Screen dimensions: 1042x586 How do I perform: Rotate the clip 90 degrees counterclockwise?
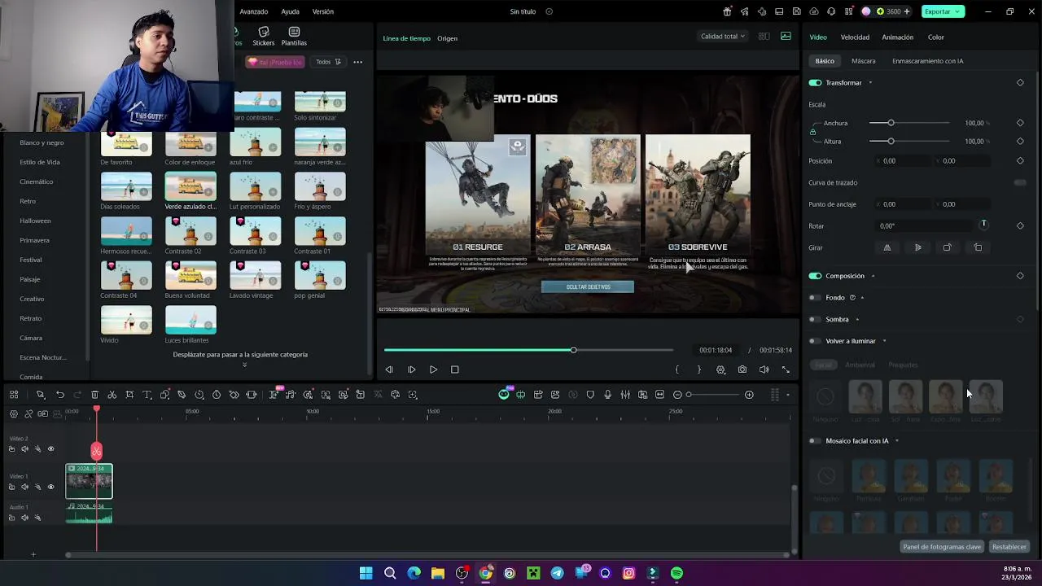978,247
